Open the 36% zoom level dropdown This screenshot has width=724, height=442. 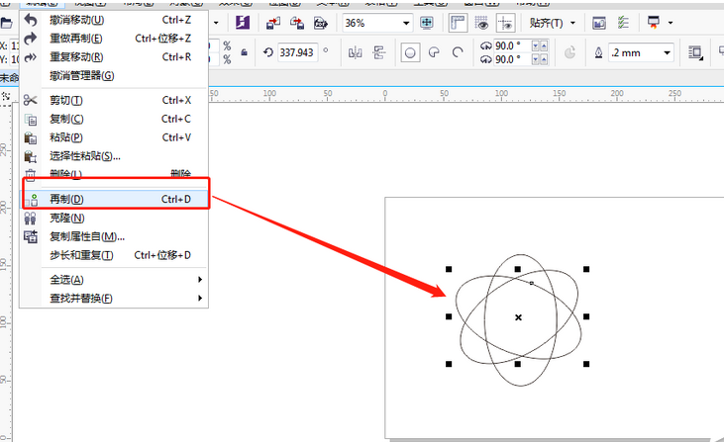406,23
